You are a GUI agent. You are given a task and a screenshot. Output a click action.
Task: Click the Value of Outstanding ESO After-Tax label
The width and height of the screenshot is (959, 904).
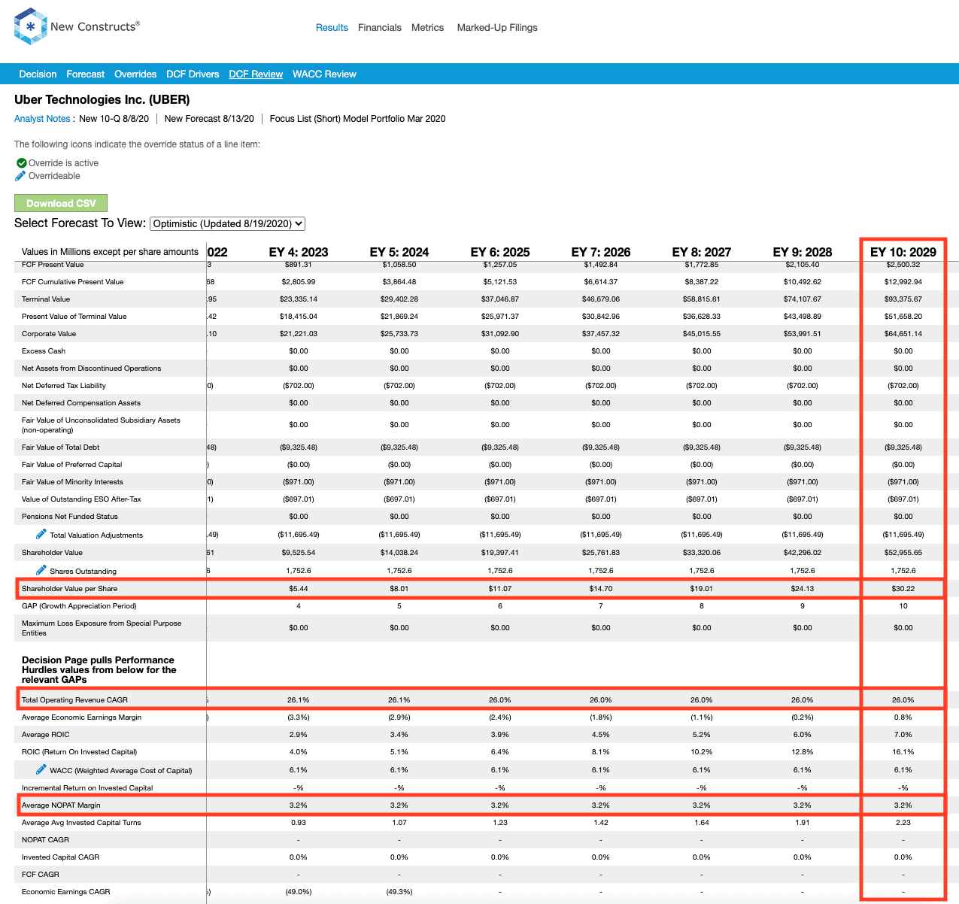(x=81, y=499)
